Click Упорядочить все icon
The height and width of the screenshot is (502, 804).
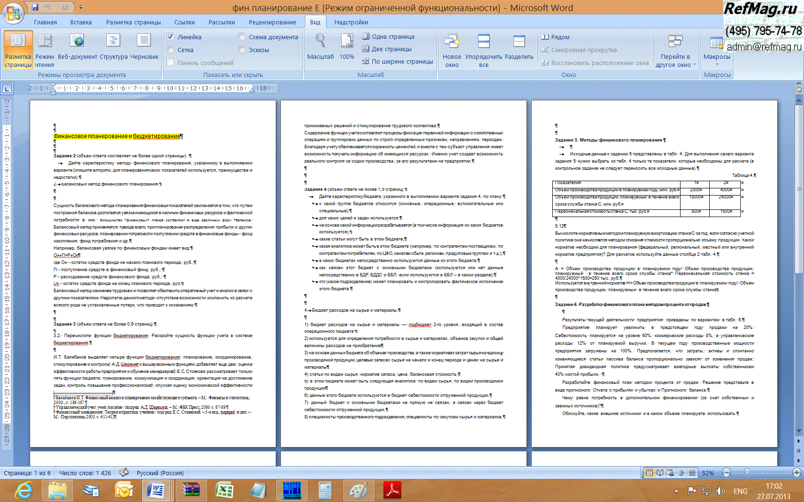(484, 42)
